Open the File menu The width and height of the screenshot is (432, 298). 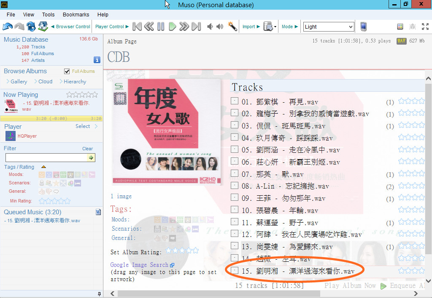(x=11, y=15)
